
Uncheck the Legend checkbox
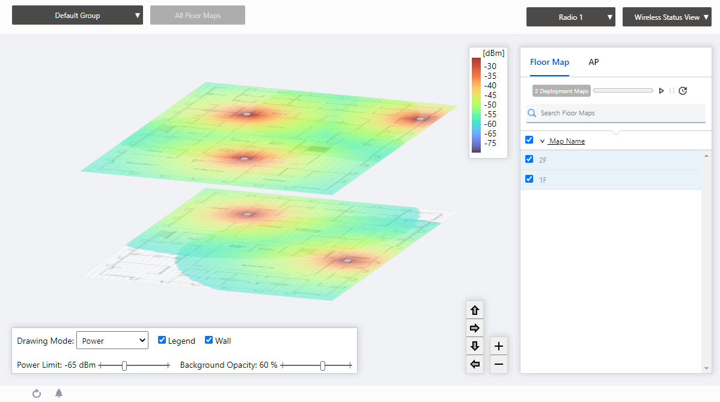tap(162, 340)
